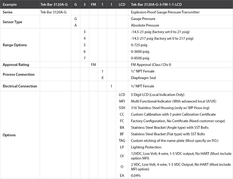Select sensor code 'A' for Absolute Pressure
233x179 pixels.
[76, 25]
